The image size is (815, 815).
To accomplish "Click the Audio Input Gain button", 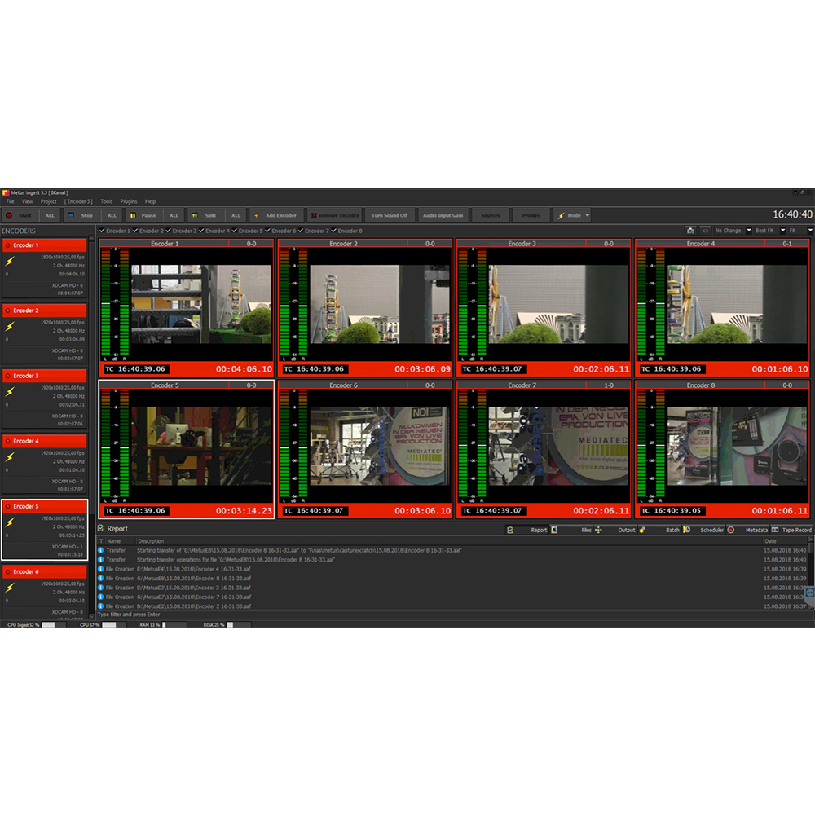I will (443, 215).
